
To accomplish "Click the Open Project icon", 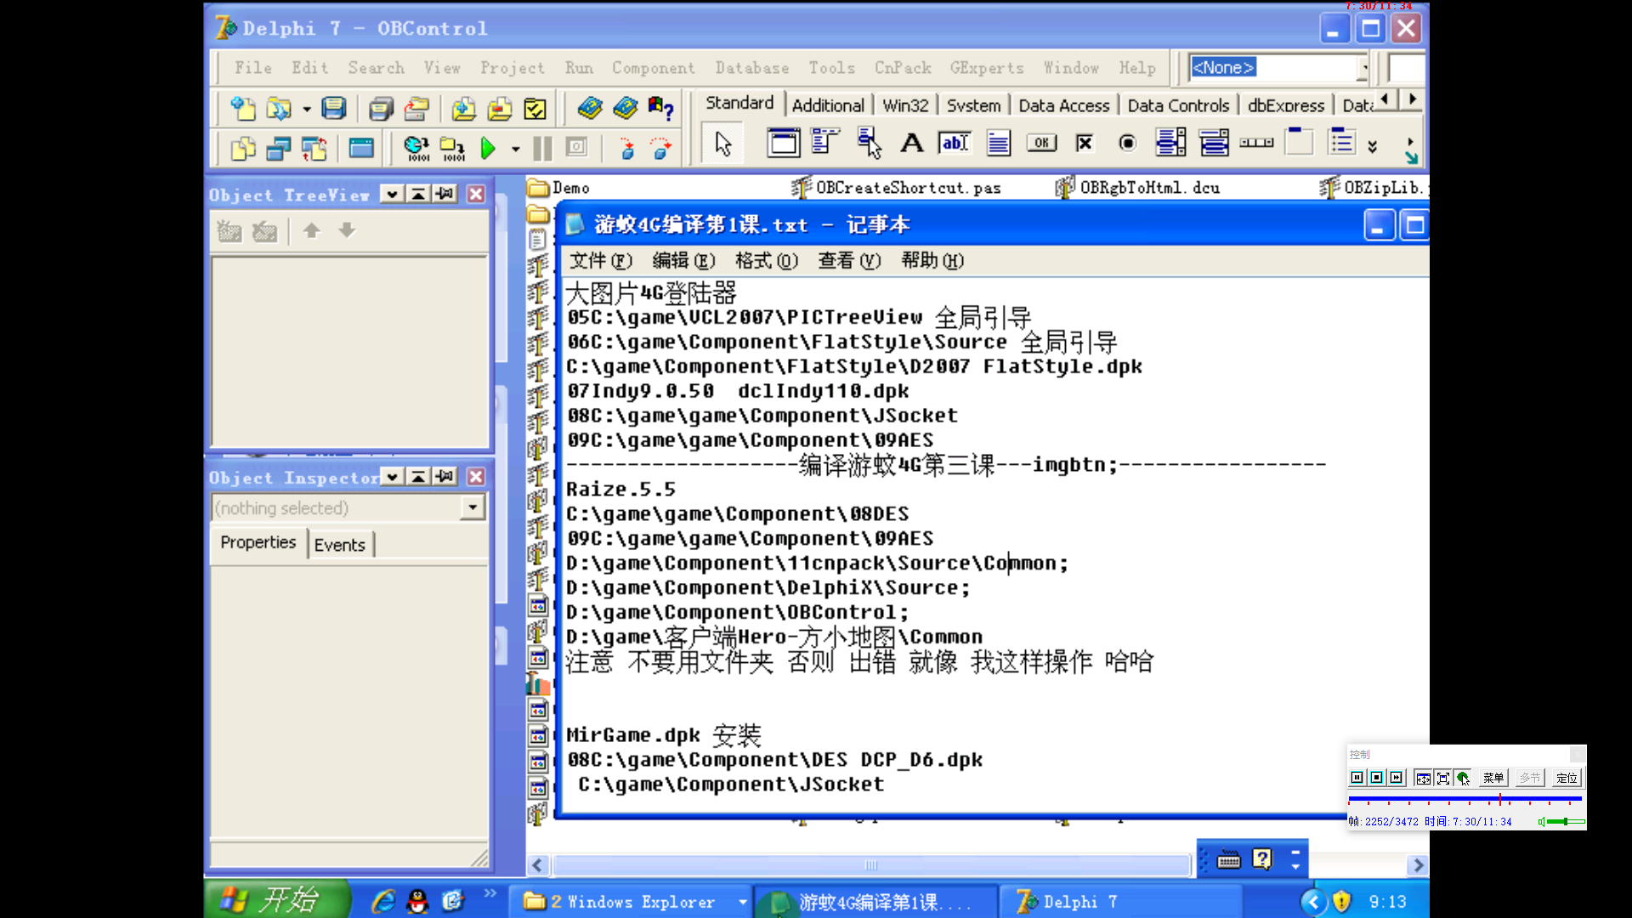I will pyautogui.click(x=416, y=108).
